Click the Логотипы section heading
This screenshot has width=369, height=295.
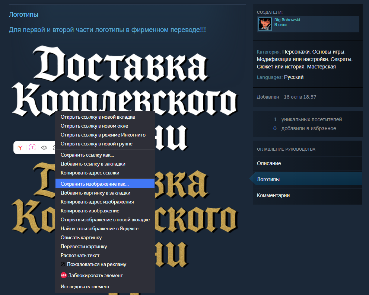[x=23, y=15]
